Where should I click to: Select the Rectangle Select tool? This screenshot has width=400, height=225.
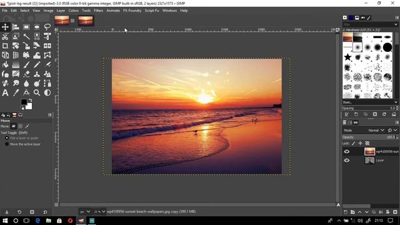(x=26, y=27)
